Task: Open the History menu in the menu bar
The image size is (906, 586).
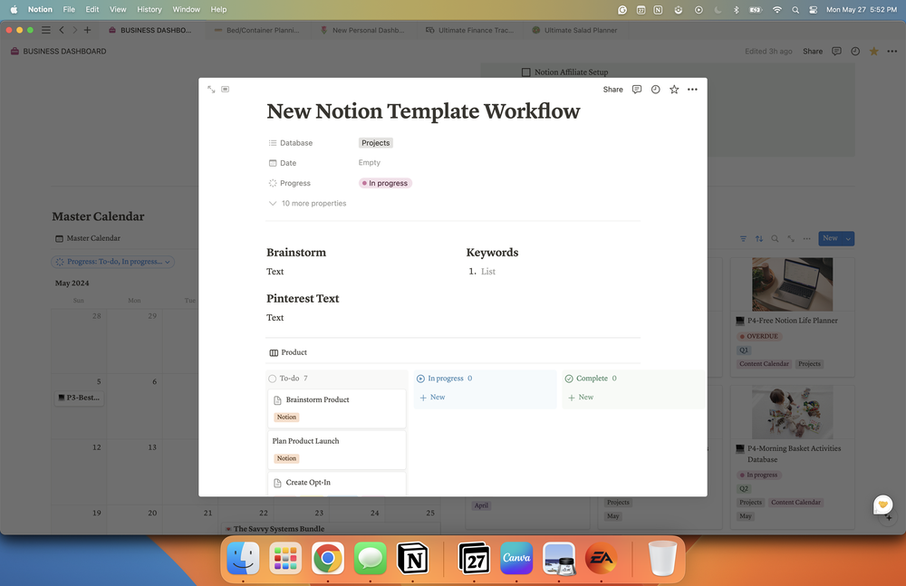Action: pyautogui.click(x=149, y=9)
